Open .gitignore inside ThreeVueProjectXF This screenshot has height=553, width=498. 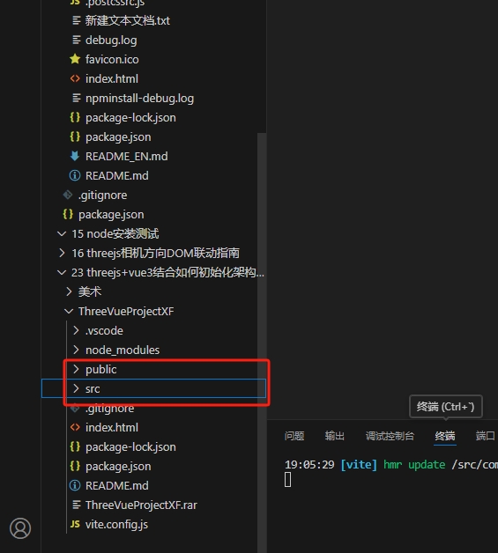click(x=109, y=408)
